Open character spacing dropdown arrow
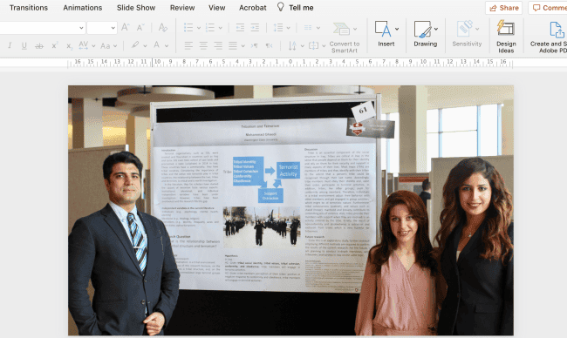Viewport: 567px width, 338px height. coord(93,46)
